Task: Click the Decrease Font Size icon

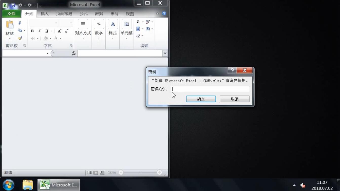Action: tap(66, 31)
